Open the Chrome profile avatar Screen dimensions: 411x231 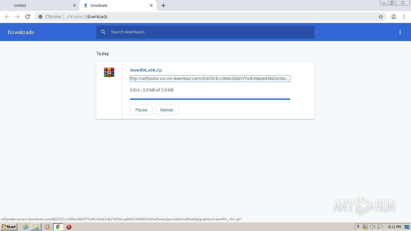coord(394,17)
